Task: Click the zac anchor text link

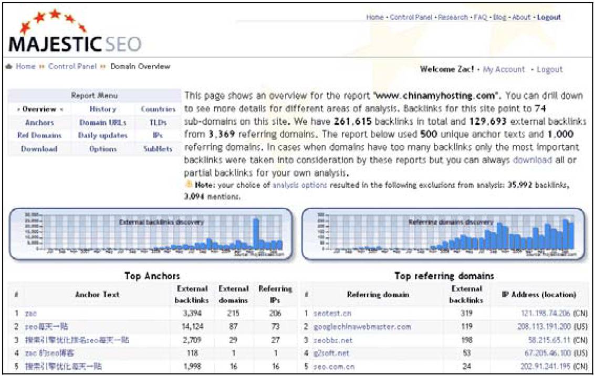Action: pos(31,314)
